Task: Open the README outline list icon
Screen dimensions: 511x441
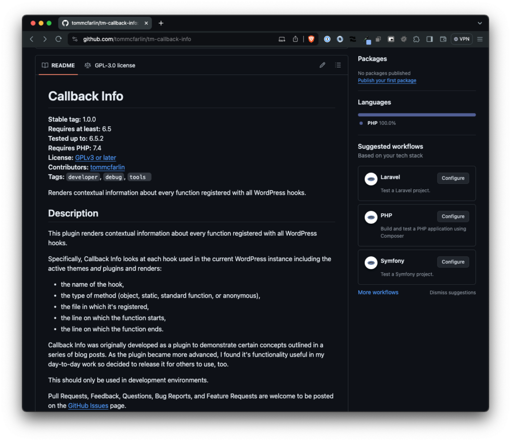Action: [338, 65]
